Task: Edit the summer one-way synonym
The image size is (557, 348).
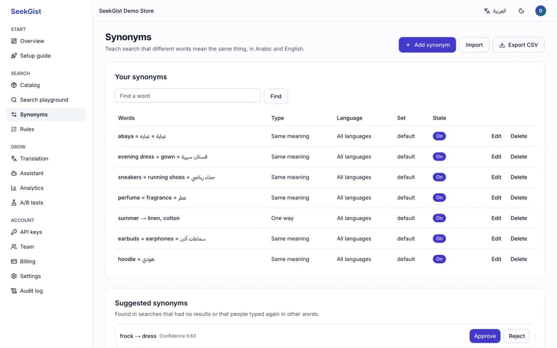Action: pyautogui.click(x=496, y=218)
